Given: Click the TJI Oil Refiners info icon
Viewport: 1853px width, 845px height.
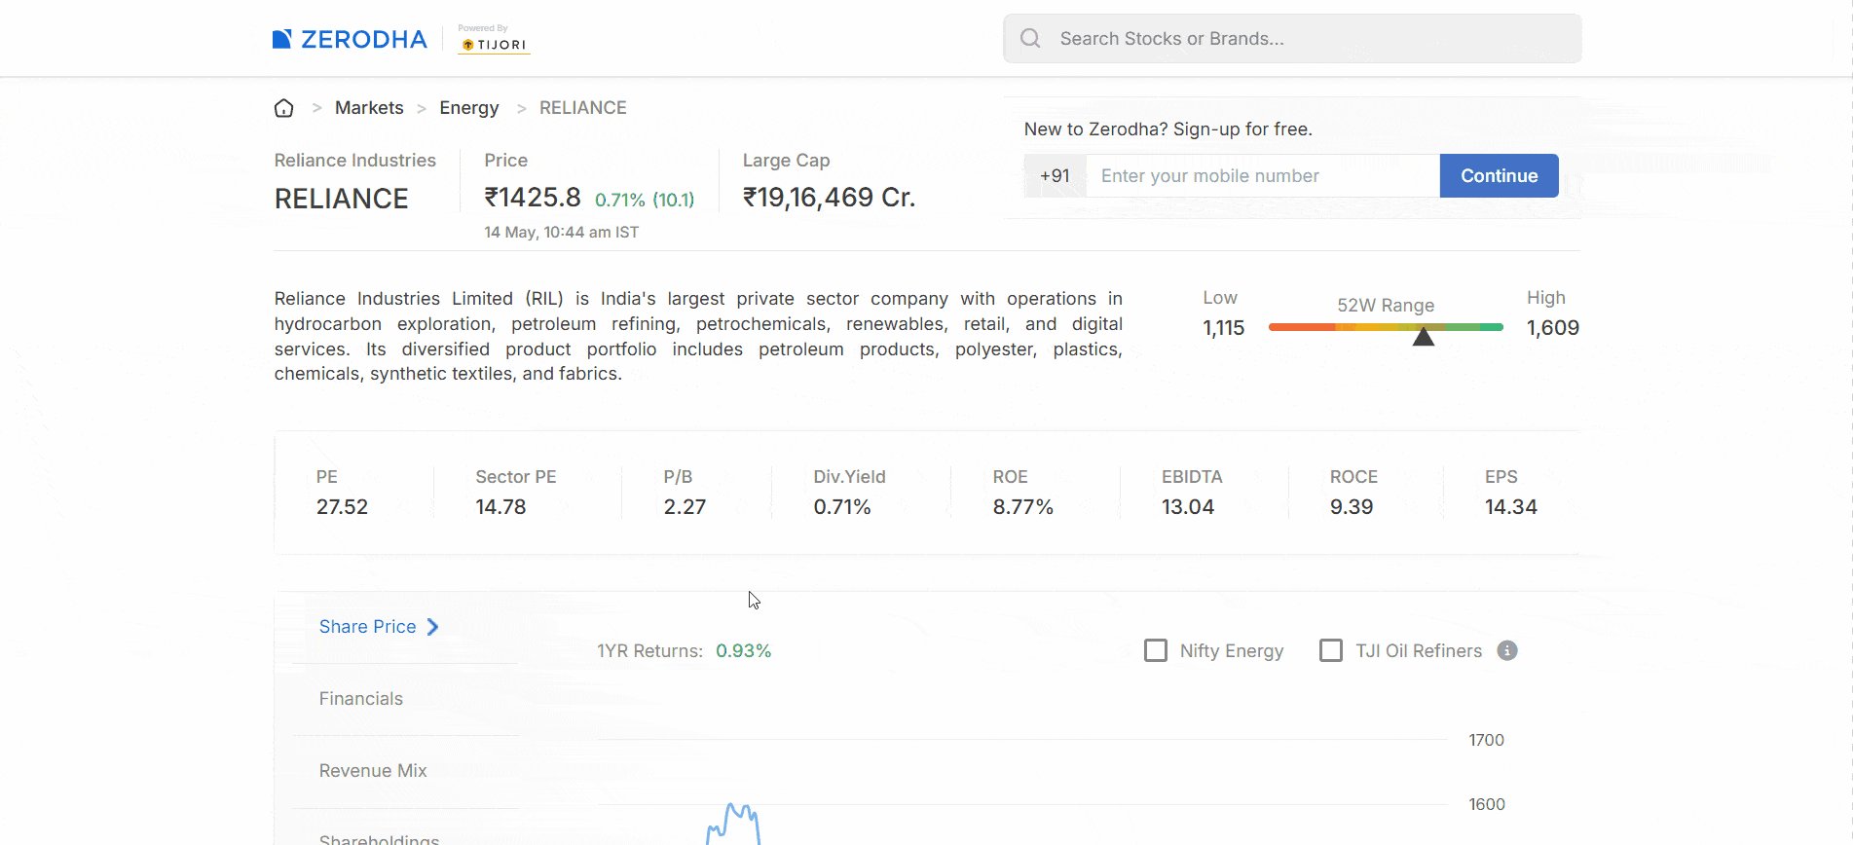Looking at the screenshot, I should tap(1507, 650).
